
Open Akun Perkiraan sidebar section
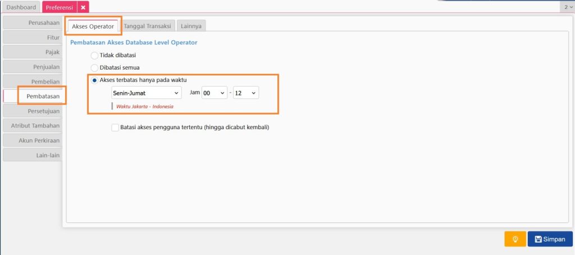pyautogui.click(x=32, y=140)
